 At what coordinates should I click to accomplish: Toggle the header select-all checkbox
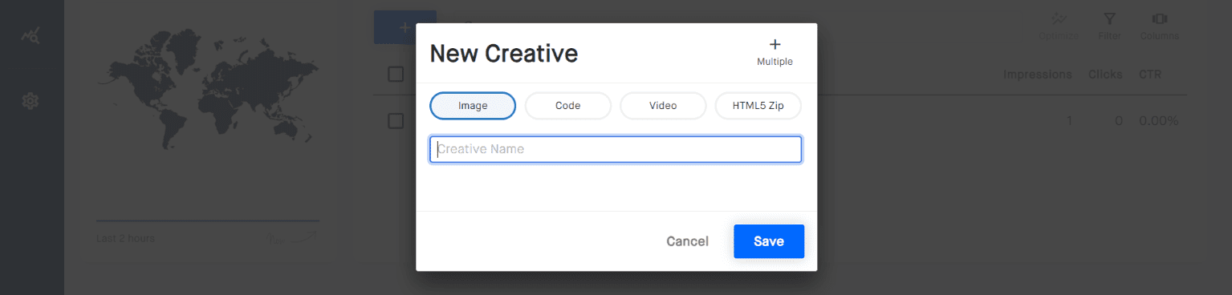tap(396, 75)
